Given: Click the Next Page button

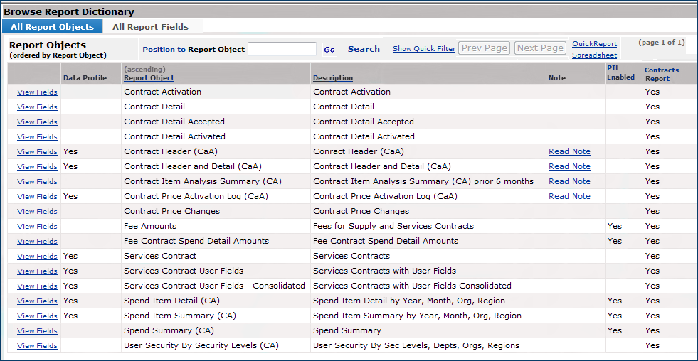Looking at the screenshot, I should tap(540, 48).
